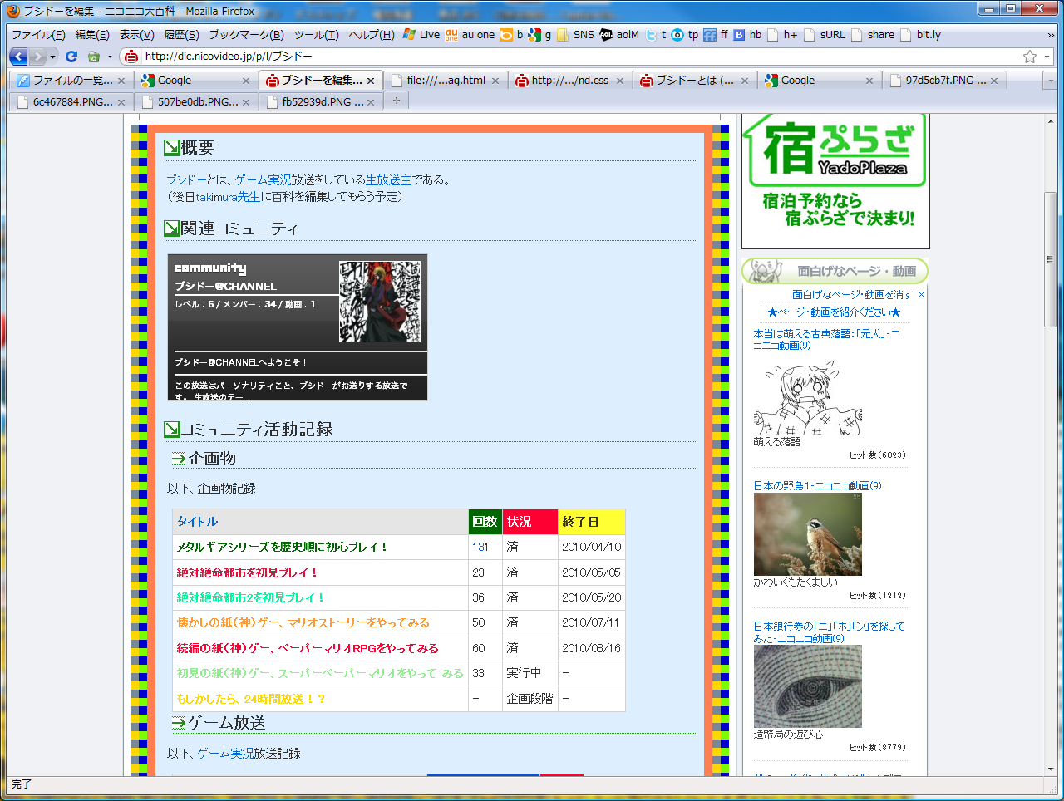Viewport: 1064px width, 801px height.
Task: Open the ヘルプ(H) menu
Action: [372, 35]
